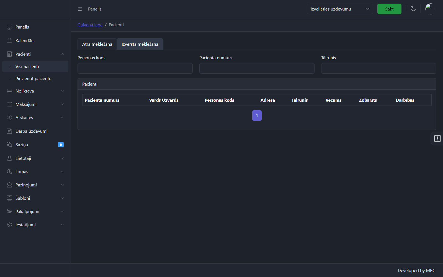The width and height of the screenshot is (443, 277).
Task: Expand the Lomas menu chevron
Action: coord(62,171)
